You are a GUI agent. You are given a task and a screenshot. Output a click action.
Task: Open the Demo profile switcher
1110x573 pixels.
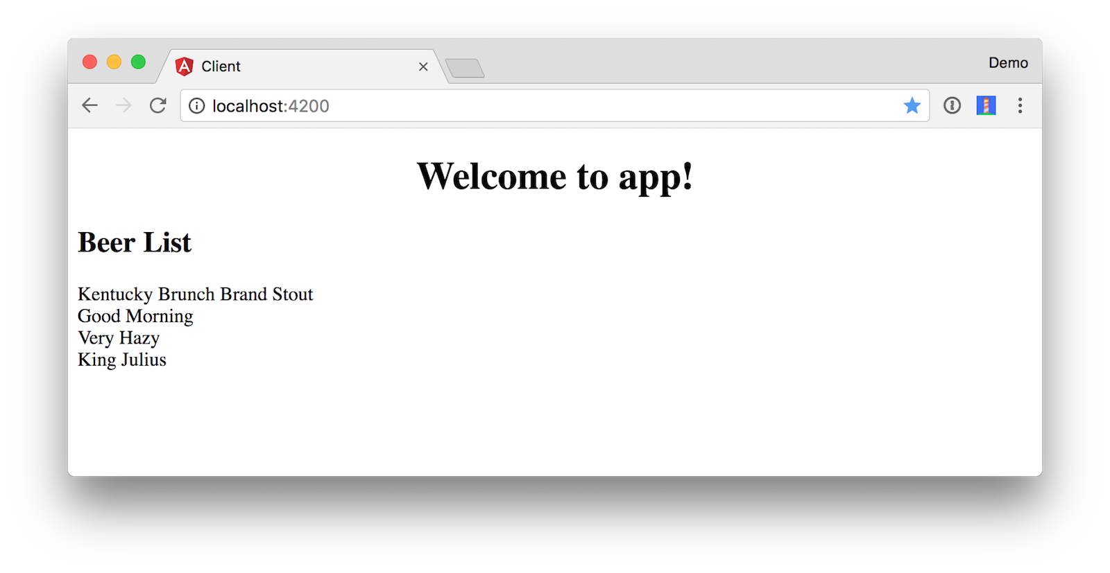pyautogui.click(x=1008, y=63)
